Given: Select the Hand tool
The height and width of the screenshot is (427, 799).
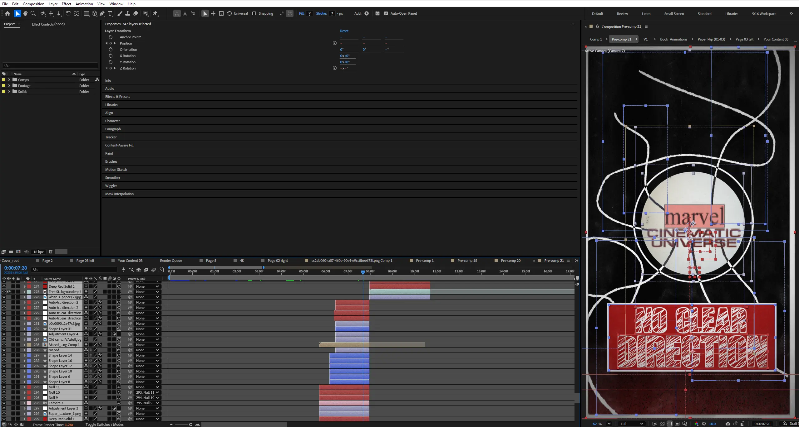Looking at the screenshot, I should pyautogui.click(x=25, y=13).
